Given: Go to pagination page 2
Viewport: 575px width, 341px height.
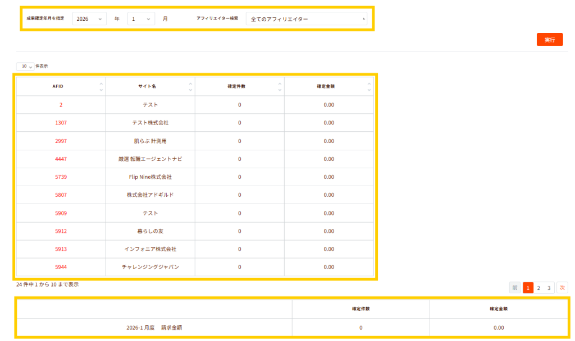Looking at the screenshot, I should [x=539, y=288].
